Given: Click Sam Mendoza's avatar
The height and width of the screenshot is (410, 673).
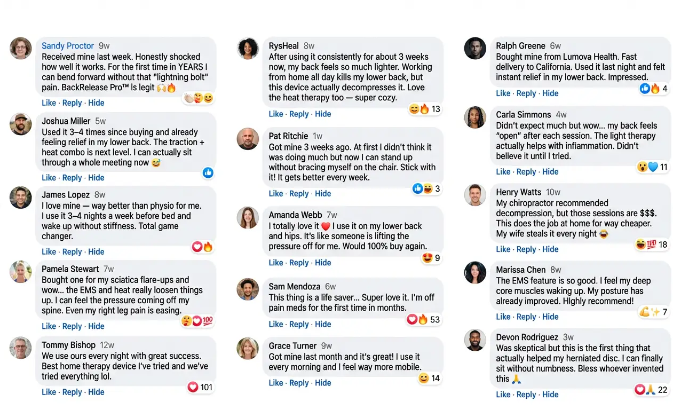Looking at the screenshot, I should pyautogui.click(x=248, y=289).
